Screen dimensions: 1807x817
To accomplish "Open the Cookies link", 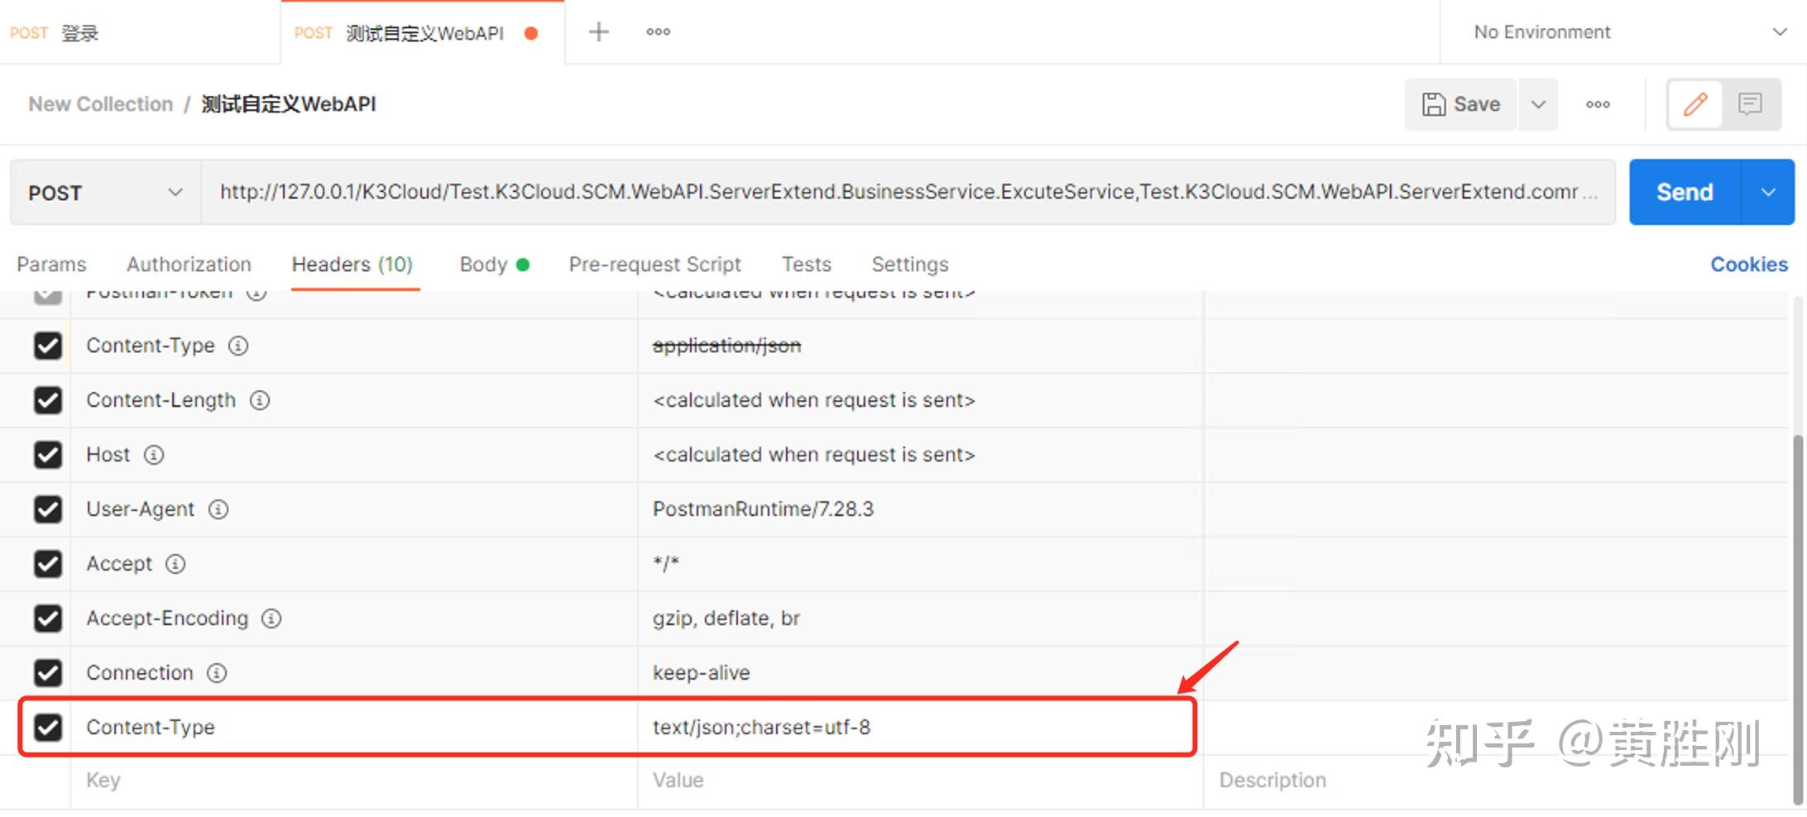I will pos(1749,265).
